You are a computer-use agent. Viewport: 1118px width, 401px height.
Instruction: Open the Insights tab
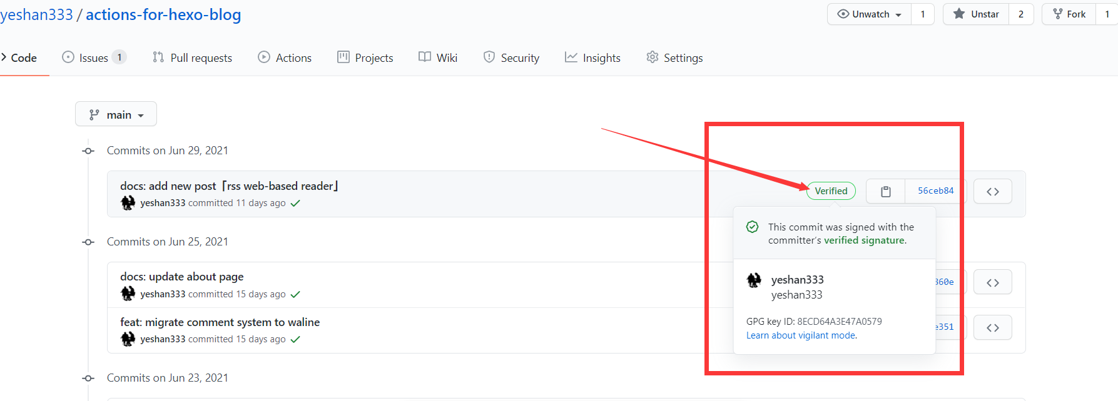[x=592, y=57]
